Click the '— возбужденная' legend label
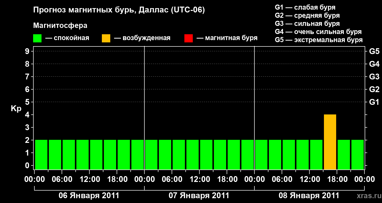Screen dimensions: 382x203 point(142,38)
